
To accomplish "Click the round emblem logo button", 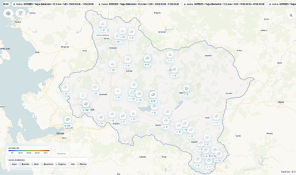I will [8, 13].
